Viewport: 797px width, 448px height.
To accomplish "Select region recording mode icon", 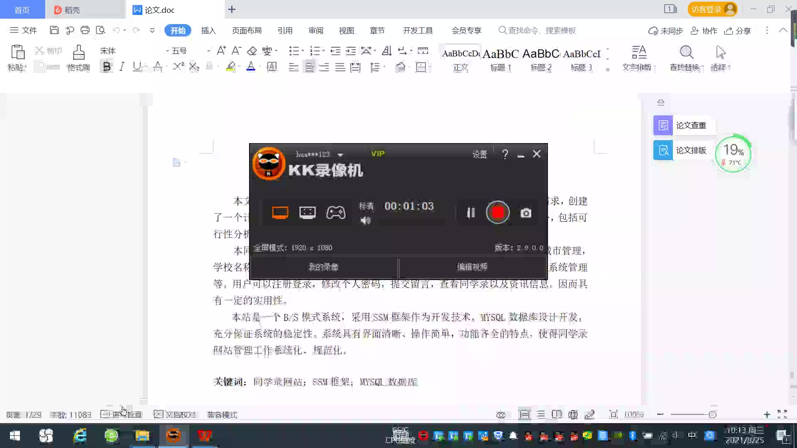I will click(x=307, y=213).
